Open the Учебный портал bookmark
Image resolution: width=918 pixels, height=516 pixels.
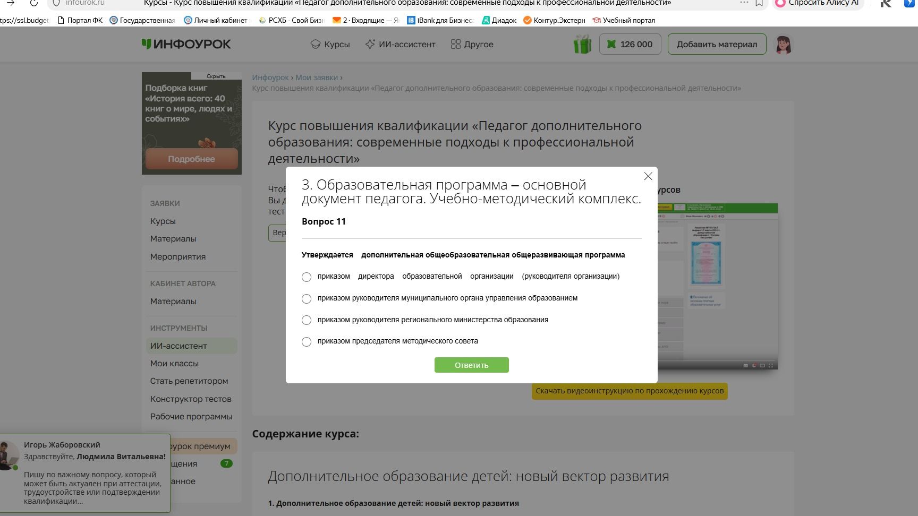(624, 20)
